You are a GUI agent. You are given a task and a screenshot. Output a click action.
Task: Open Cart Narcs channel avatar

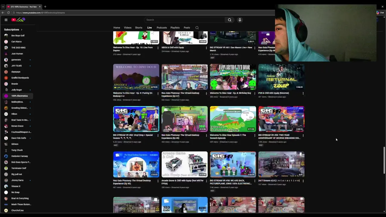pos(6,42)
